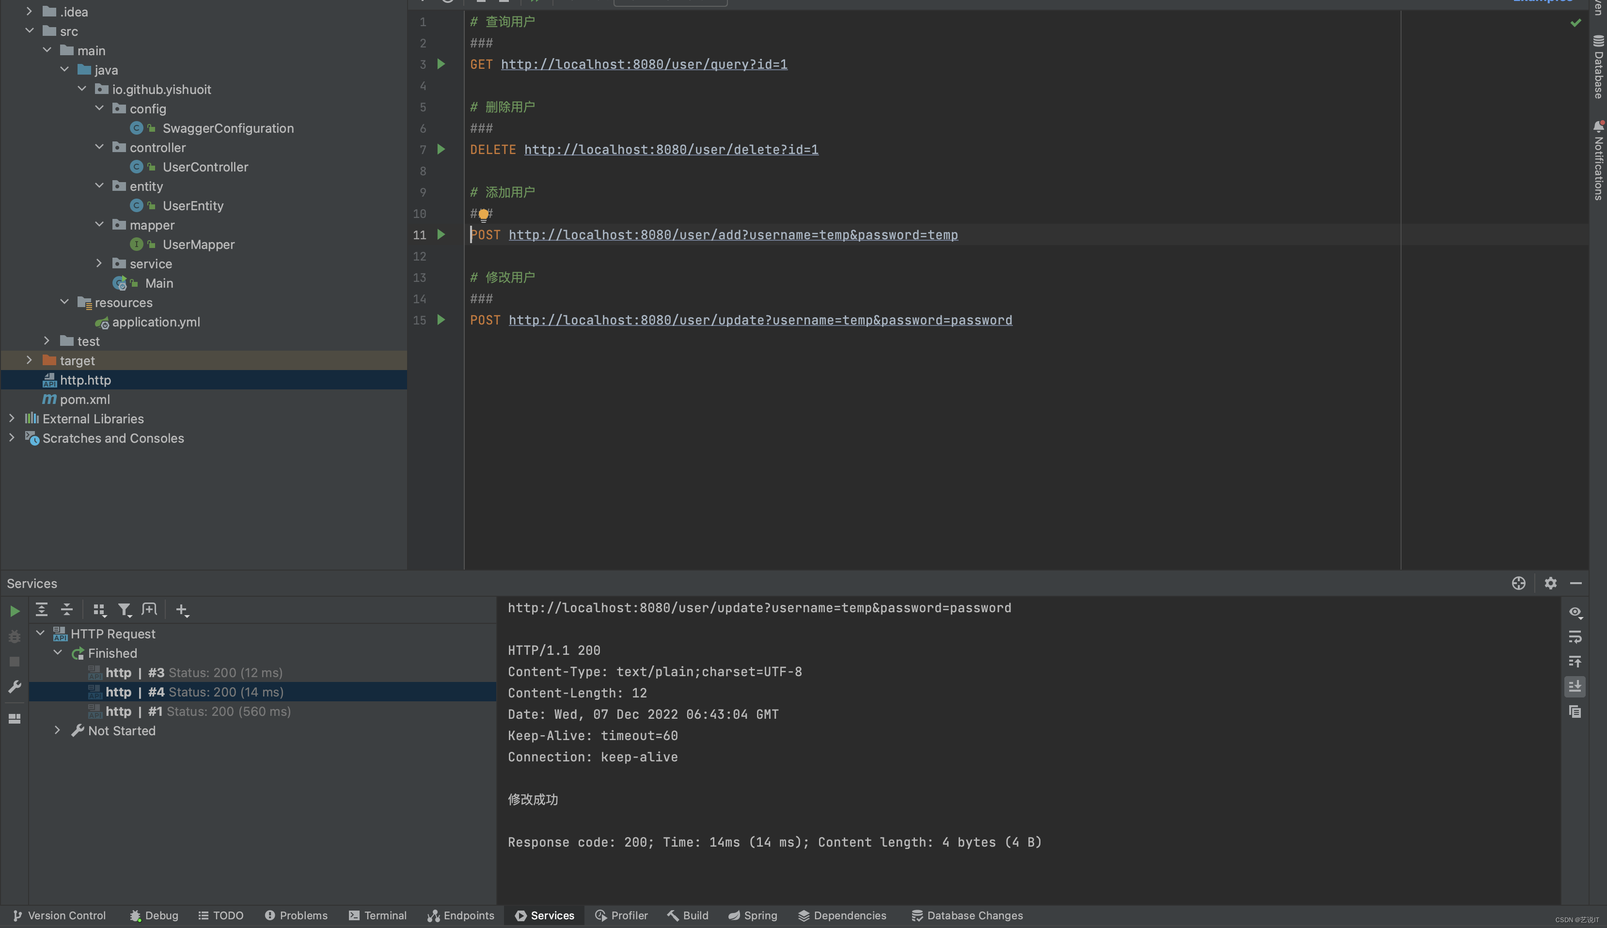Open the Notifications side panel

pyautogui.click(x=1598, y=161)
